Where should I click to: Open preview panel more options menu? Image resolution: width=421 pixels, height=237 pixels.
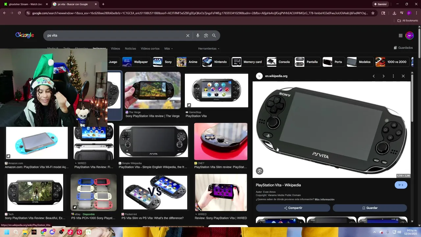coord(393,76)
